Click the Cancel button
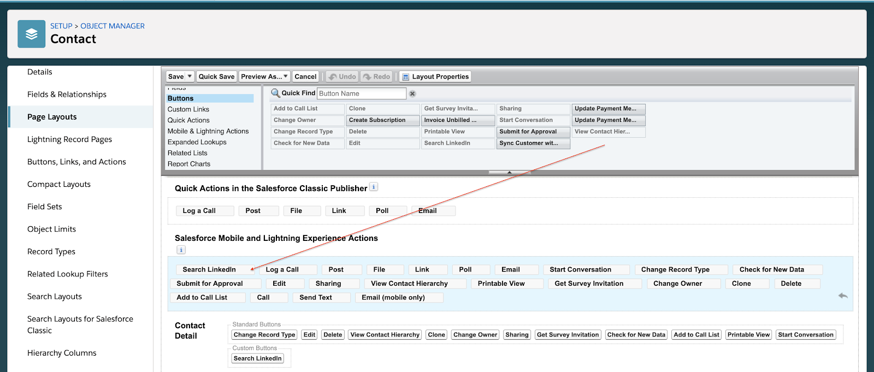 (305, 76)
